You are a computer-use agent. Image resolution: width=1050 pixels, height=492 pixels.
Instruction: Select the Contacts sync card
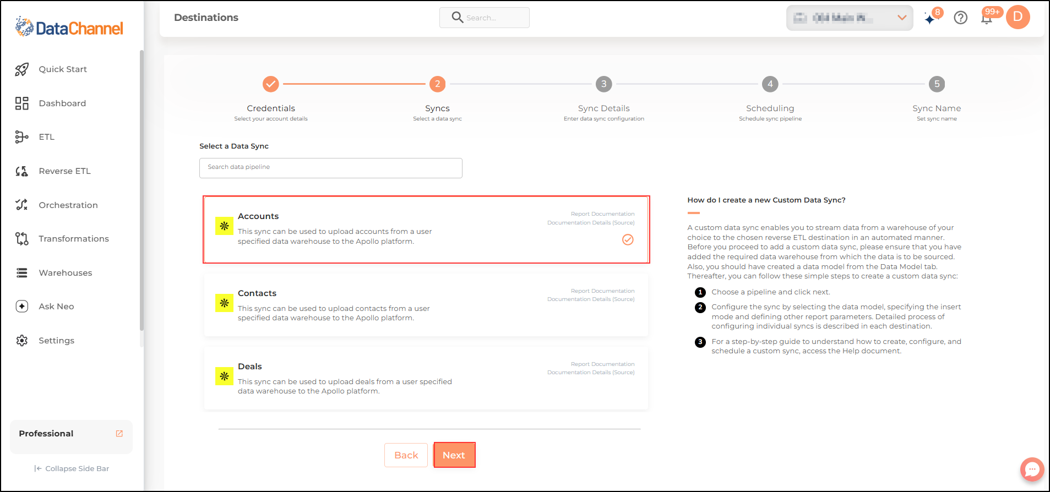(426, 305)
